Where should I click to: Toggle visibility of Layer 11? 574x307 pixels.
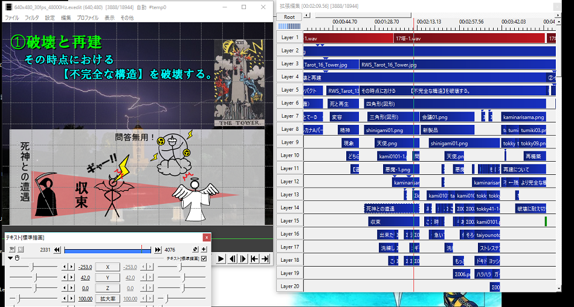[x=290, y=168]
